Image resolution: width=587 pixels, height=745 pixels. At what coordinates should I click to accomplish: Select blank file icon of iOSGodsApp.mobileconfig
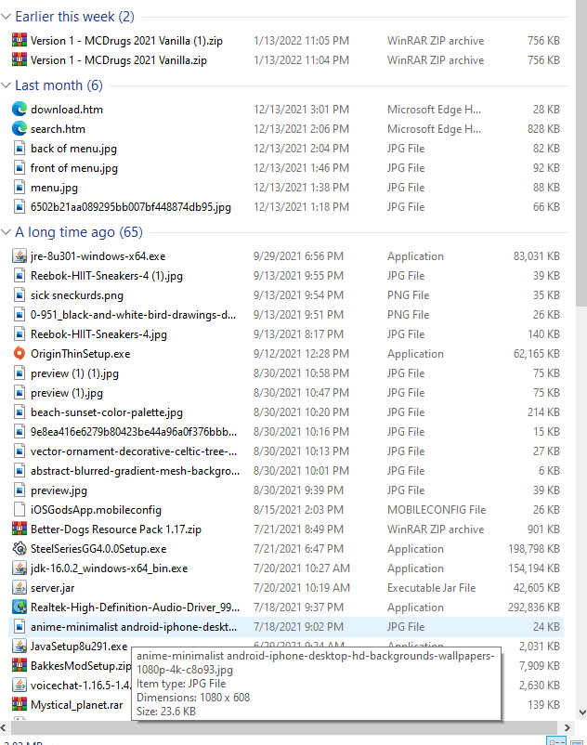tap(19, 509)
